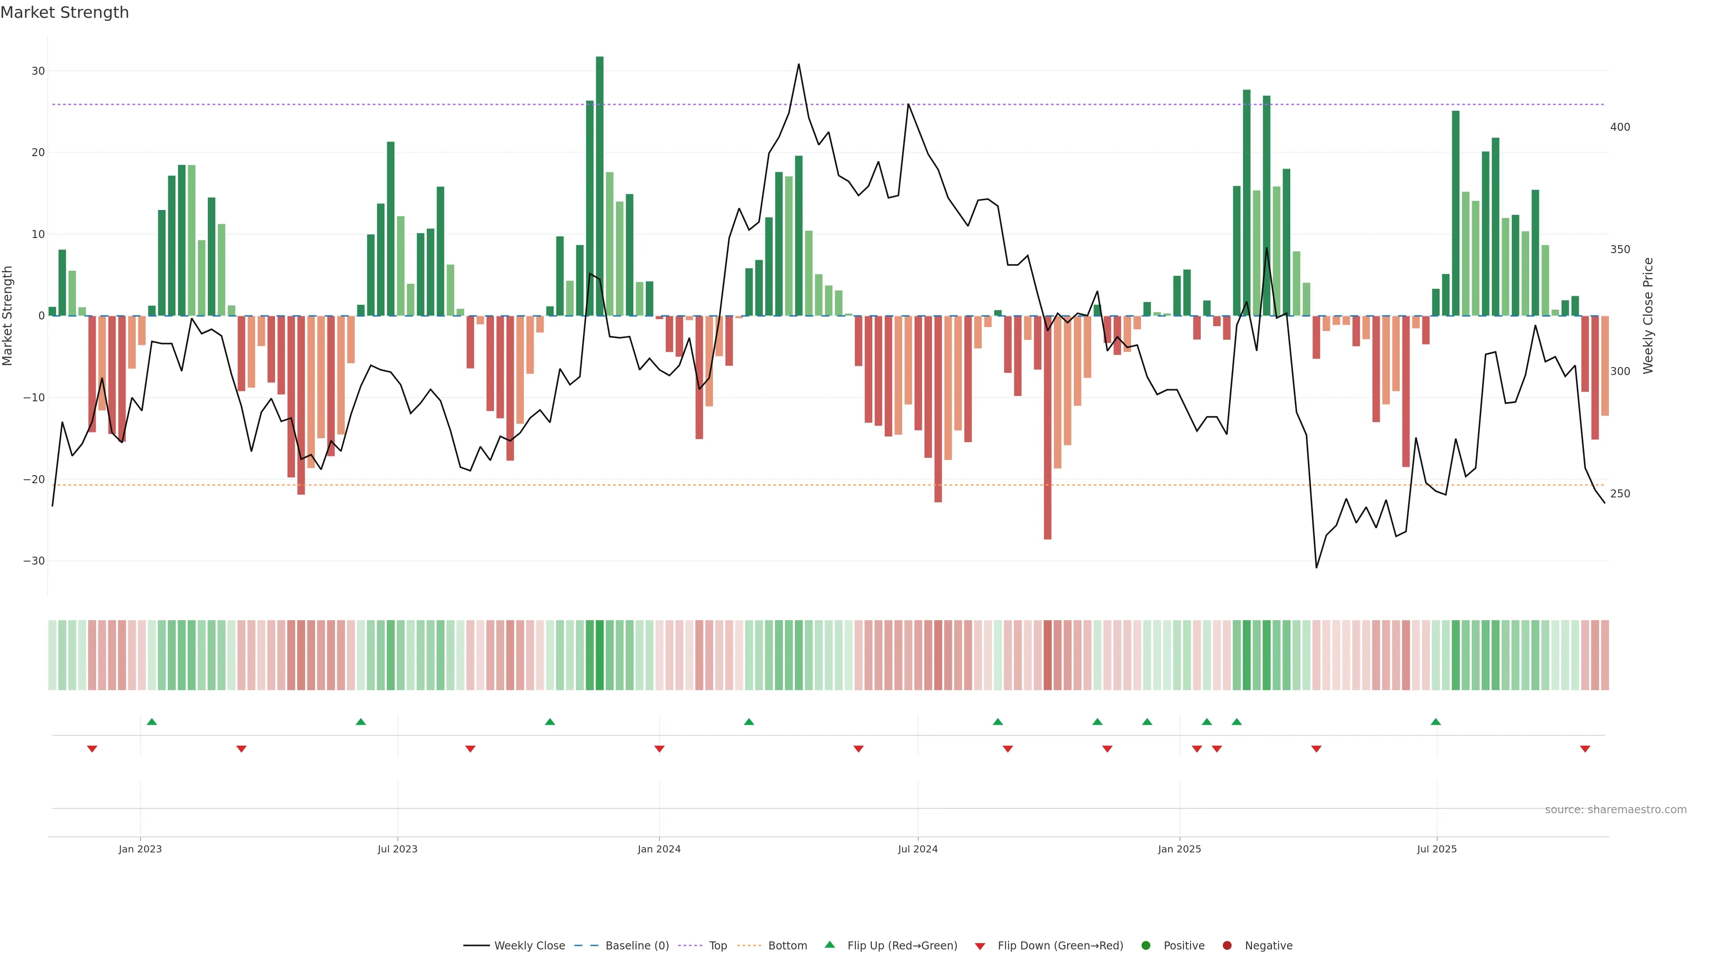Click the dark red Negative legend dot
Viewport: 1709px width, 961px height.
click(x=1227, y=946)
